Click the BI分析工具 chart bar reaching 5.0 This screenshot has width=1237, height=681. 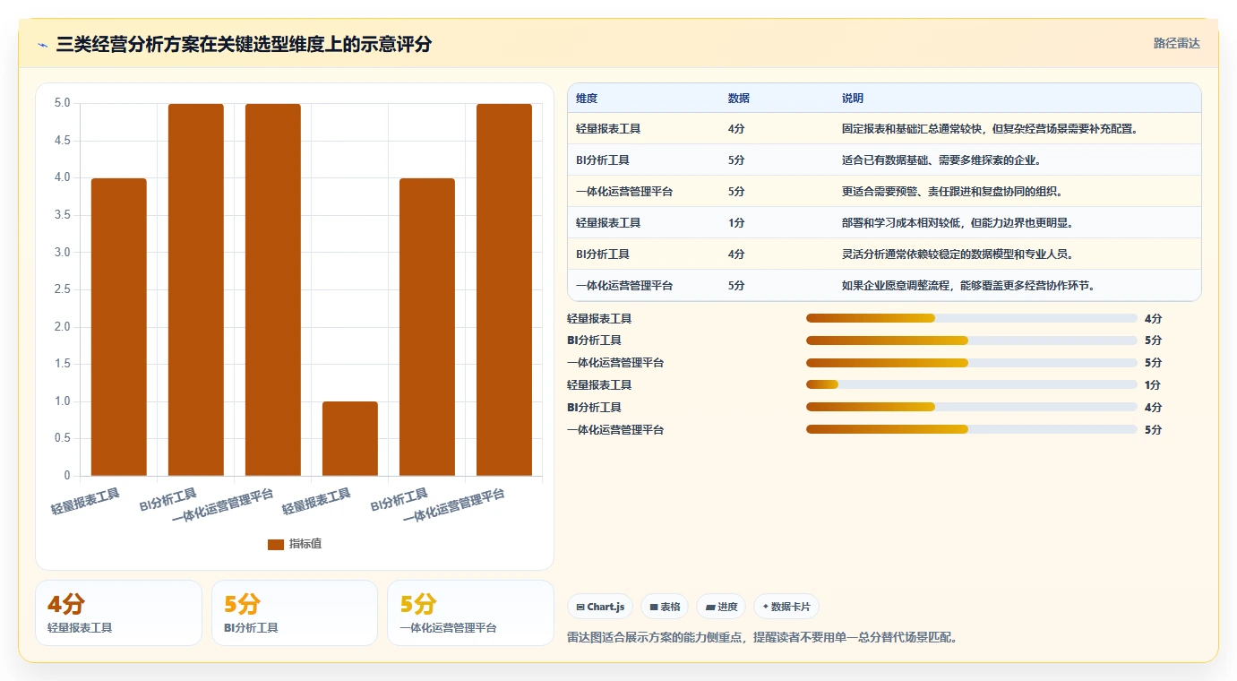pyautogui.click(x=196, y=289)
